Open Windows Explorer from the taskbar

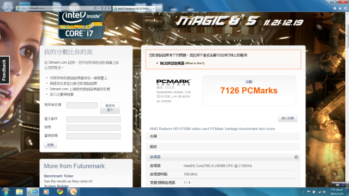pyautogui.click(x=19, y=192)
